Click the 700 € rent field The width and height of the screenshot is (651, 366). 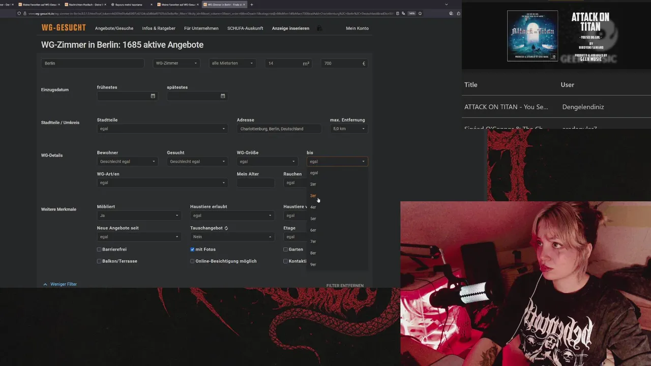pyautogui.click(x=344, y=63)
